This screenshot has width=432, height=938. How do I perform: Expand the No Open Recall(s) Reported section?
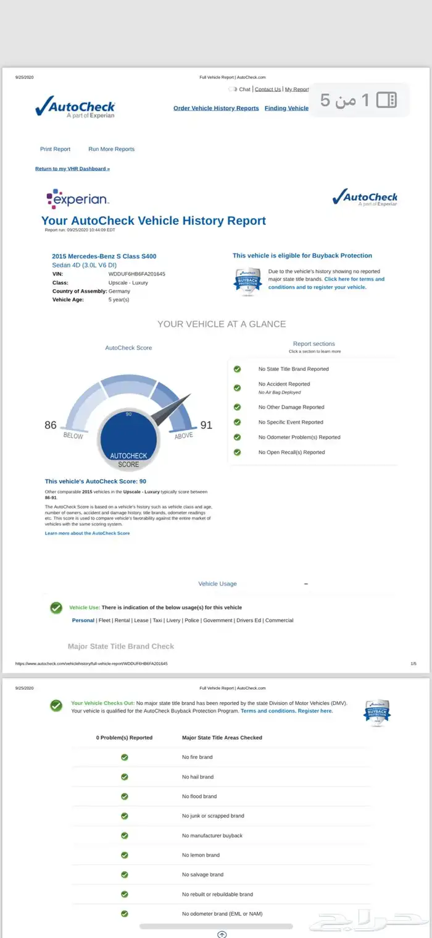coord(291,452)
